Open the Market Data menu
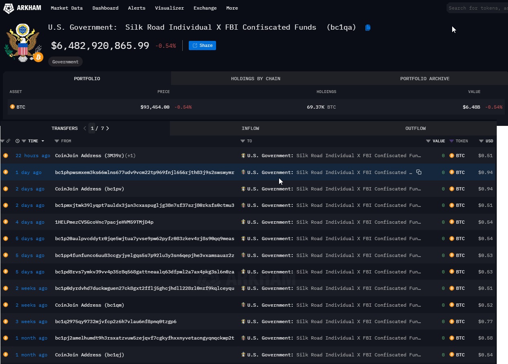Viewport: 508px width, 364px height. point(67,8)
